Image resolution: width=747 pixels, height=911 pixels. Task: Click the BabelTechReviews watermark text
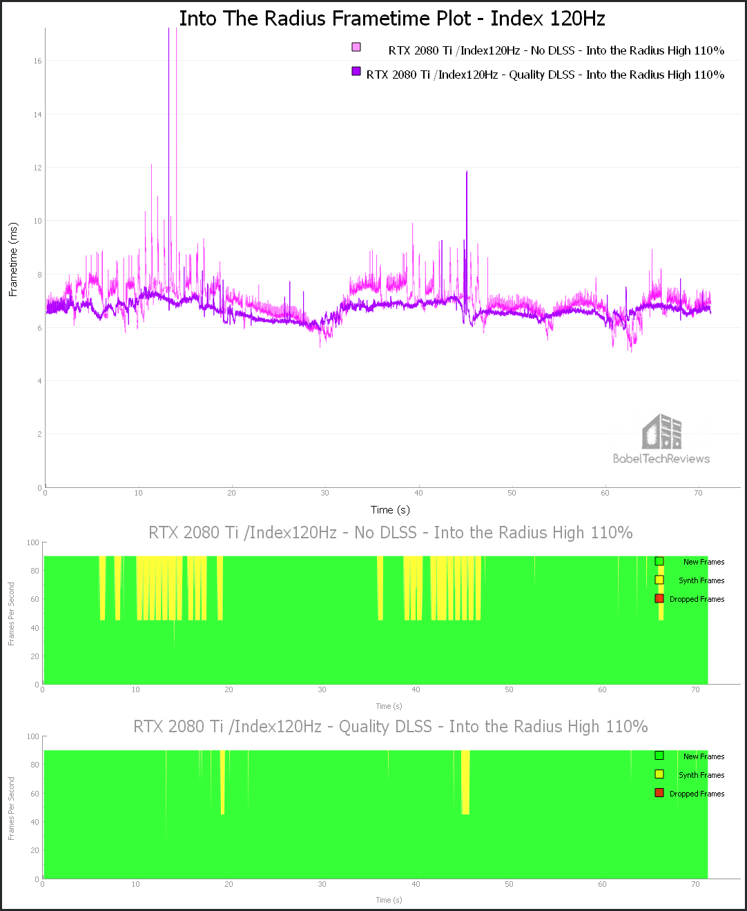[661, 459]
